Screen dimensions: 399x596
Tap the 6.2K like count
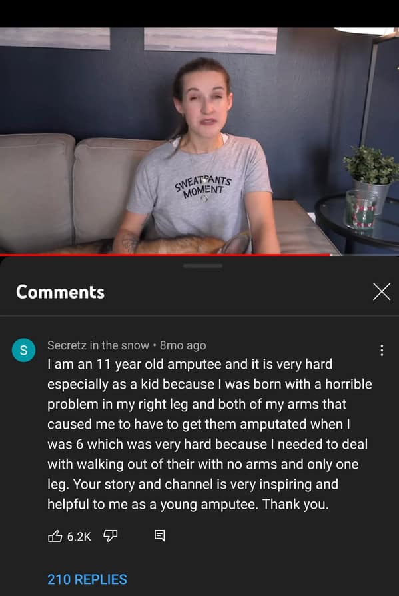79,536
